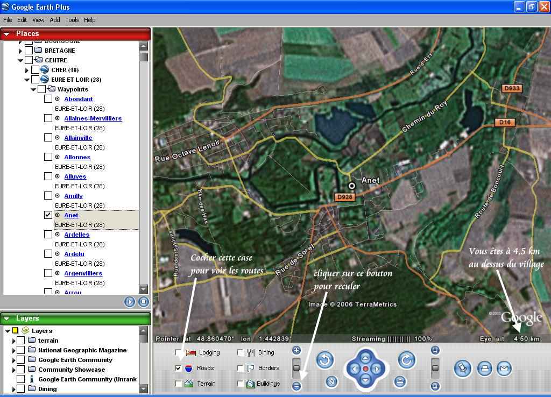The image size is (551, 397).
Task: Start the Places tour with the play button
Action: [x=130, y=302]
